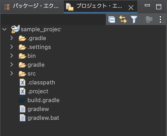Screen dimensions: 167x136
Task: Expand the src folder
Action: [12, 73]
